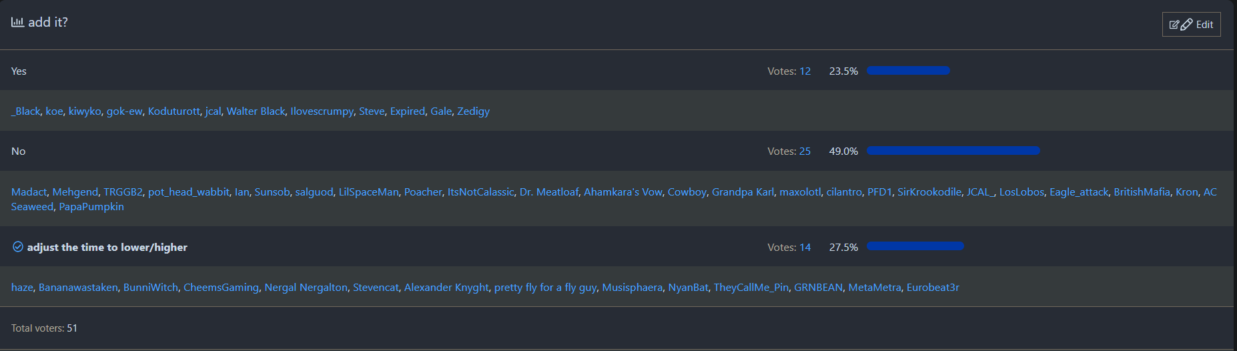Click the adjust-time option progress bar

click(915, 246)
